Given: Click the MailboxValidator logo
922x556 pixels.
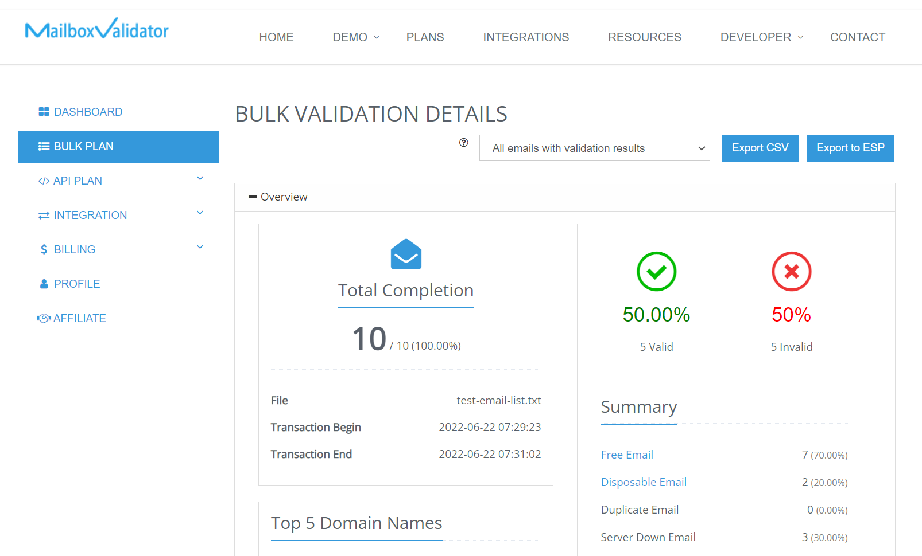Looking at the screenshot, I should 96,29.
